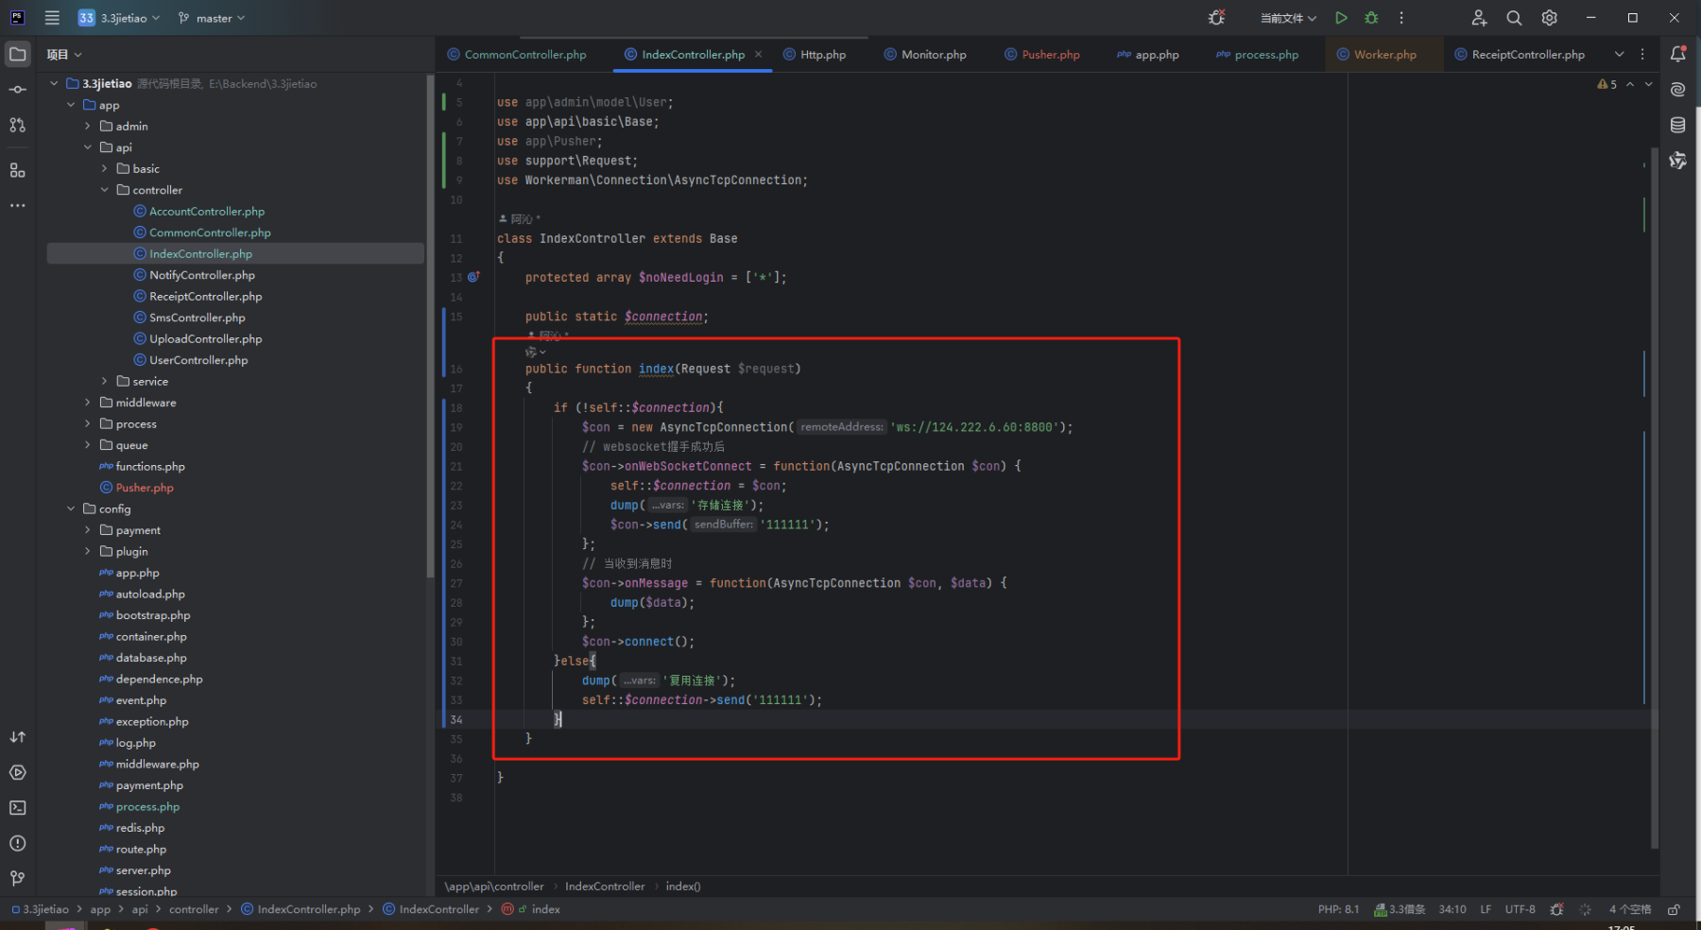This screenshot has height=930, width=1701.
Task: Open the Services tool window icon
Action: [x=17, y=772]
